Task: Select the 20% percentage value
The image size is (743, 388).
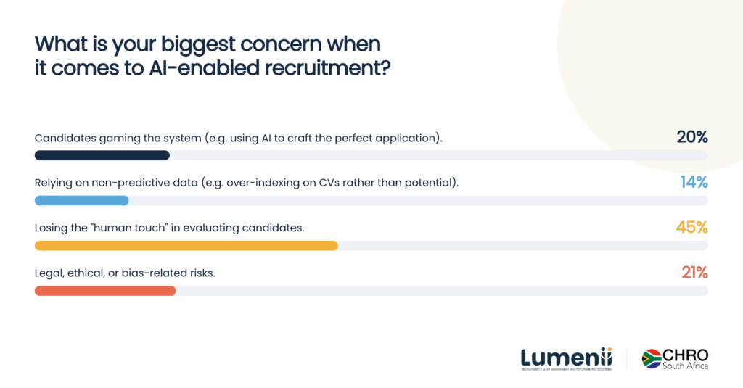Action: 691,137
